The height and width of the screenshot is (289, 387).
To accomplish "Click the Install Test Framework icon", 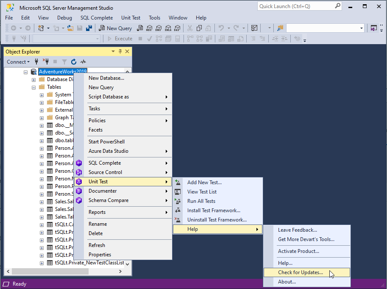I will (178, 210).
